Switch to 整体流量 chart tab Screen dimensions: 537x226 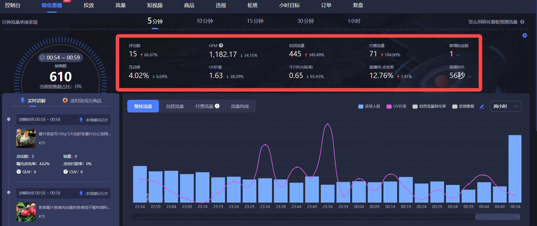pyautogui.click(x=143, y=106)
